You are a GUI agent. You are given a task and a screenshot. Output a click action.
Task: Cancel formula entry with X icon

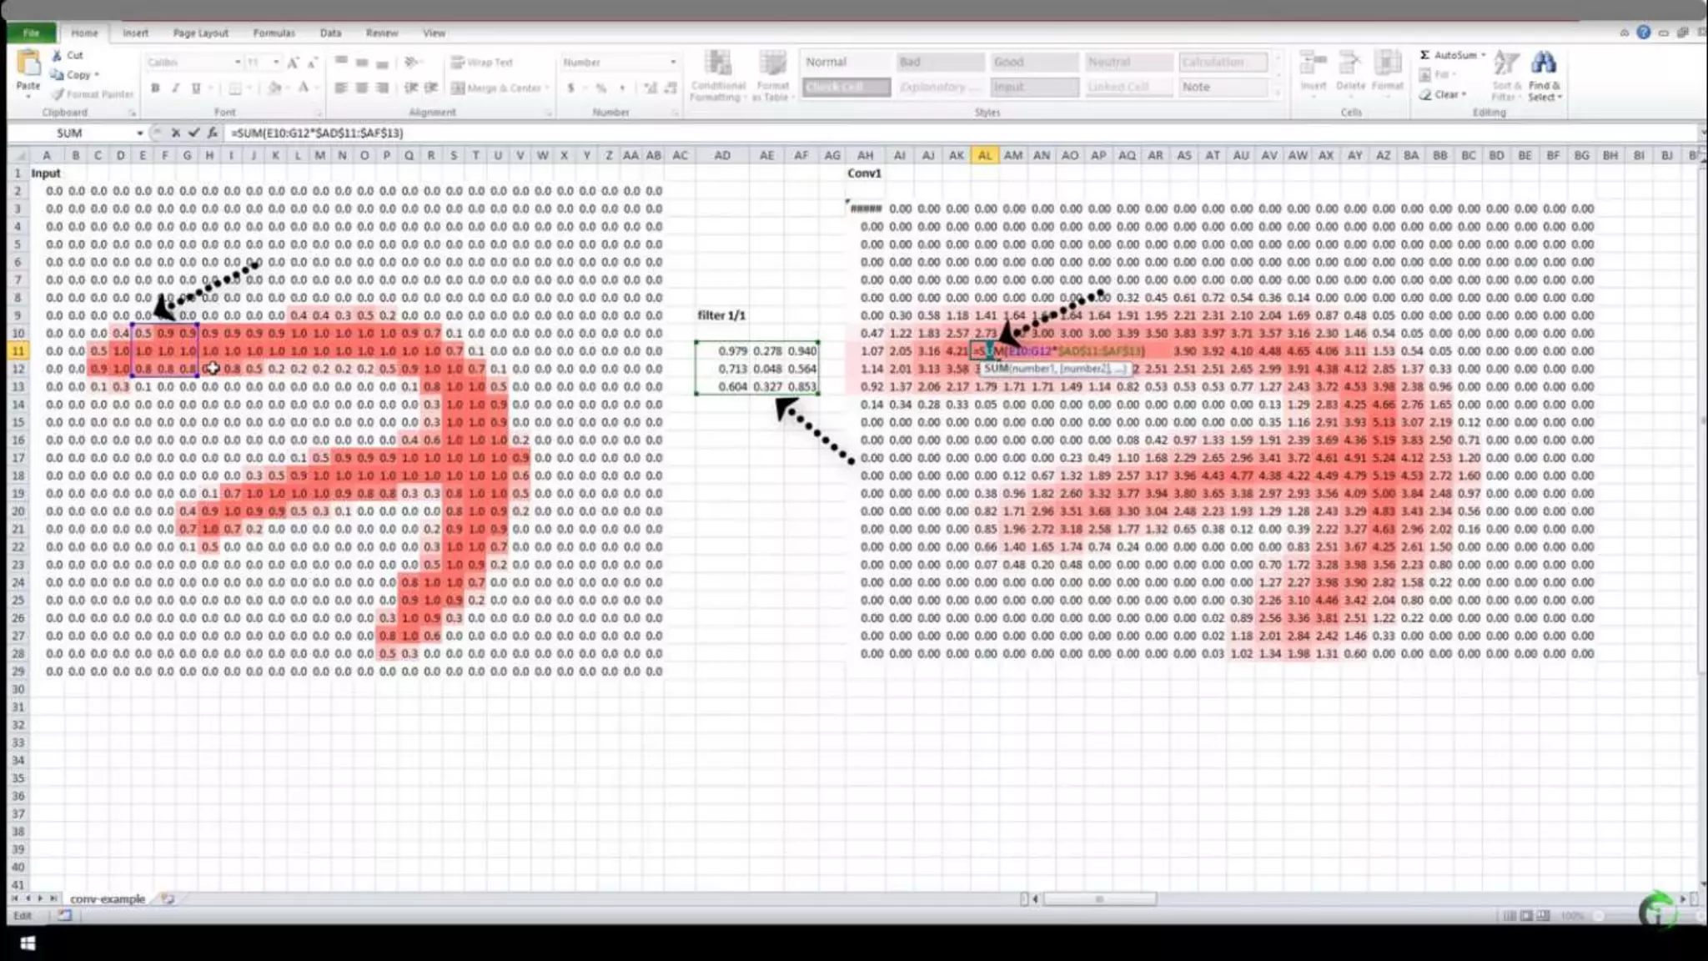tap(175, 133)
